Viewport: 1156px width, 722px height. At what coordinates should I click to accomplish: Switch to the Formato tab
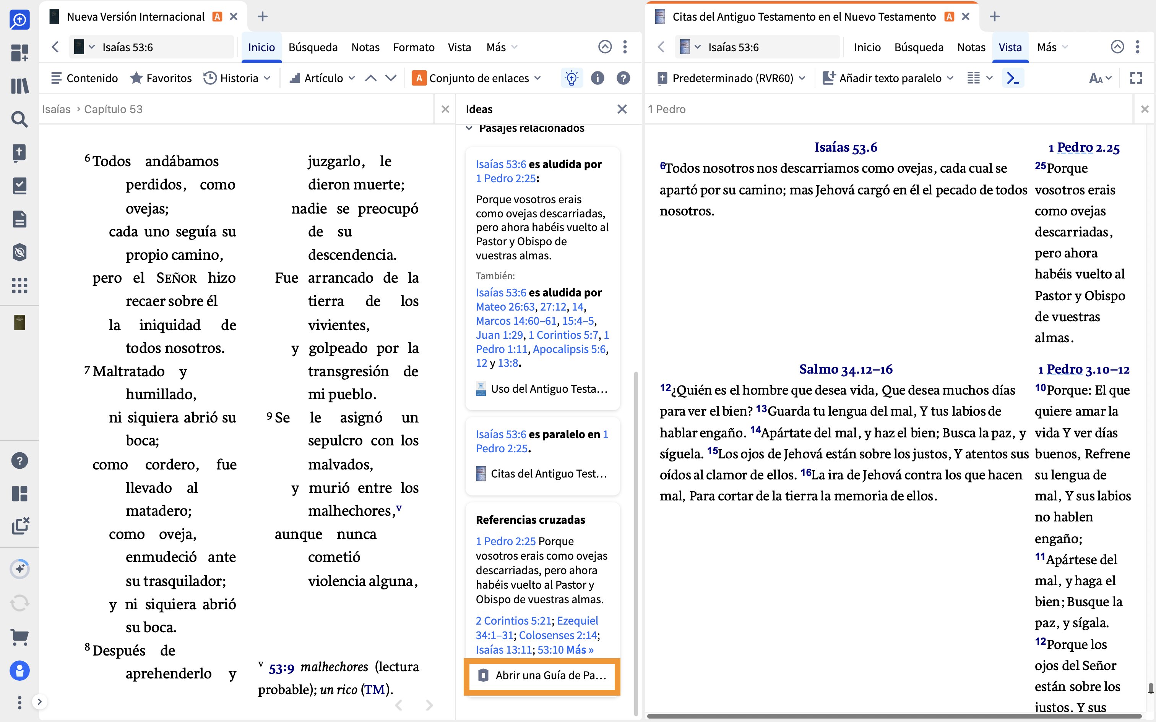[x=414, y=47]
